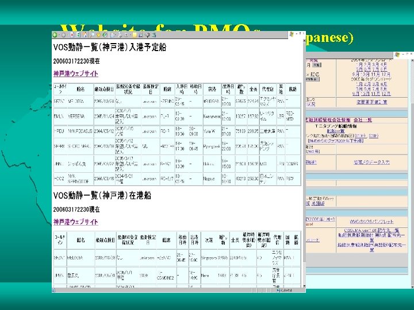The image size is (414, 310).
Task: Open the Mail icon dropdown arrow
Action: (116, 35)
